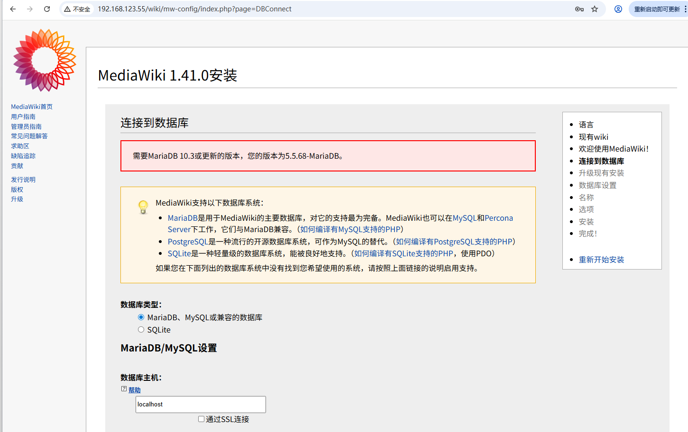Click the address bar URL field
688x432 pixels.
click(x=332, y=9)
